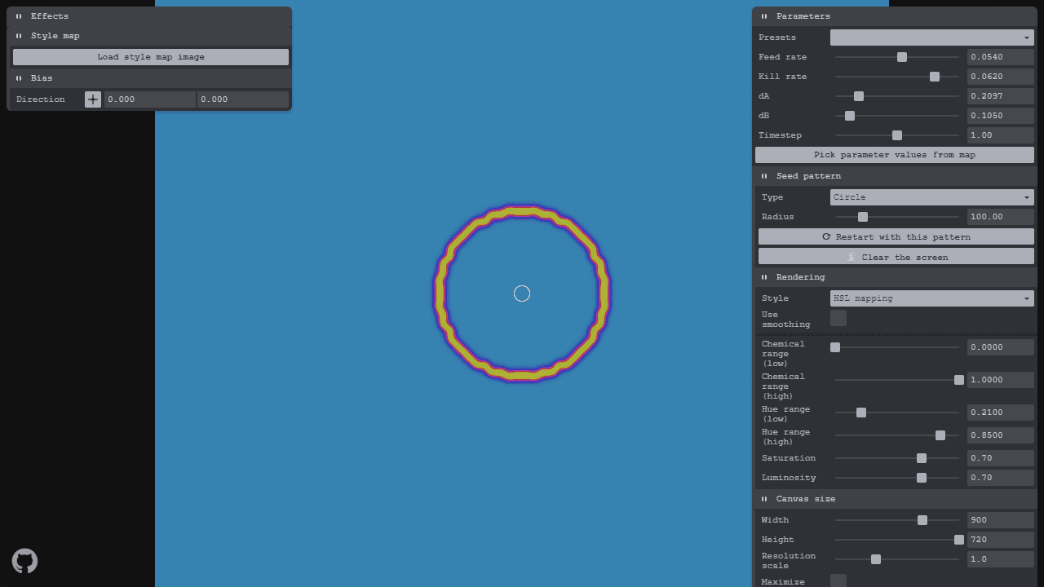Collapse the Parameters panel

coord(895,16)
